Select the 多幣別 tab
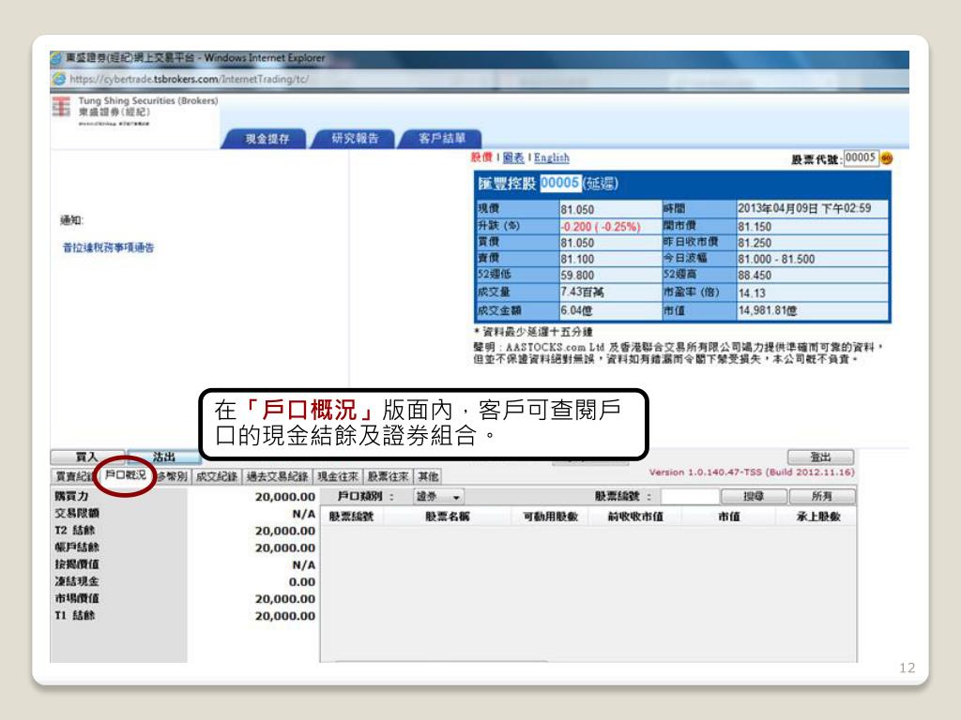The image size is (961, 720). [x=171, y=476]
